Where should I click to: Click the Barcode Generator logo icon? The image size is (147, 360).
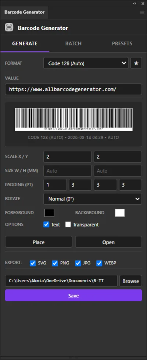pyautogui.click(x=9, y=28)
